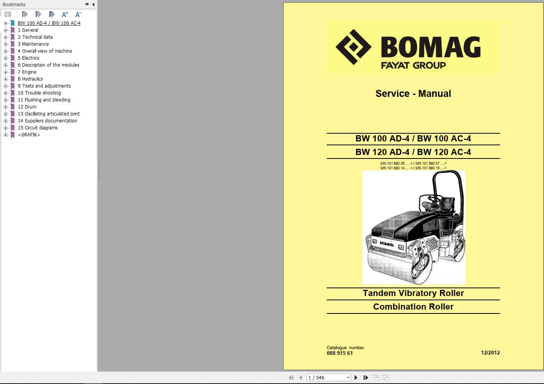Open the 14 Suppliers documentation bookmark
Image resolution: width=544 pixels, height=384 pixels.
pyautogui.click(x=47, y=121)
